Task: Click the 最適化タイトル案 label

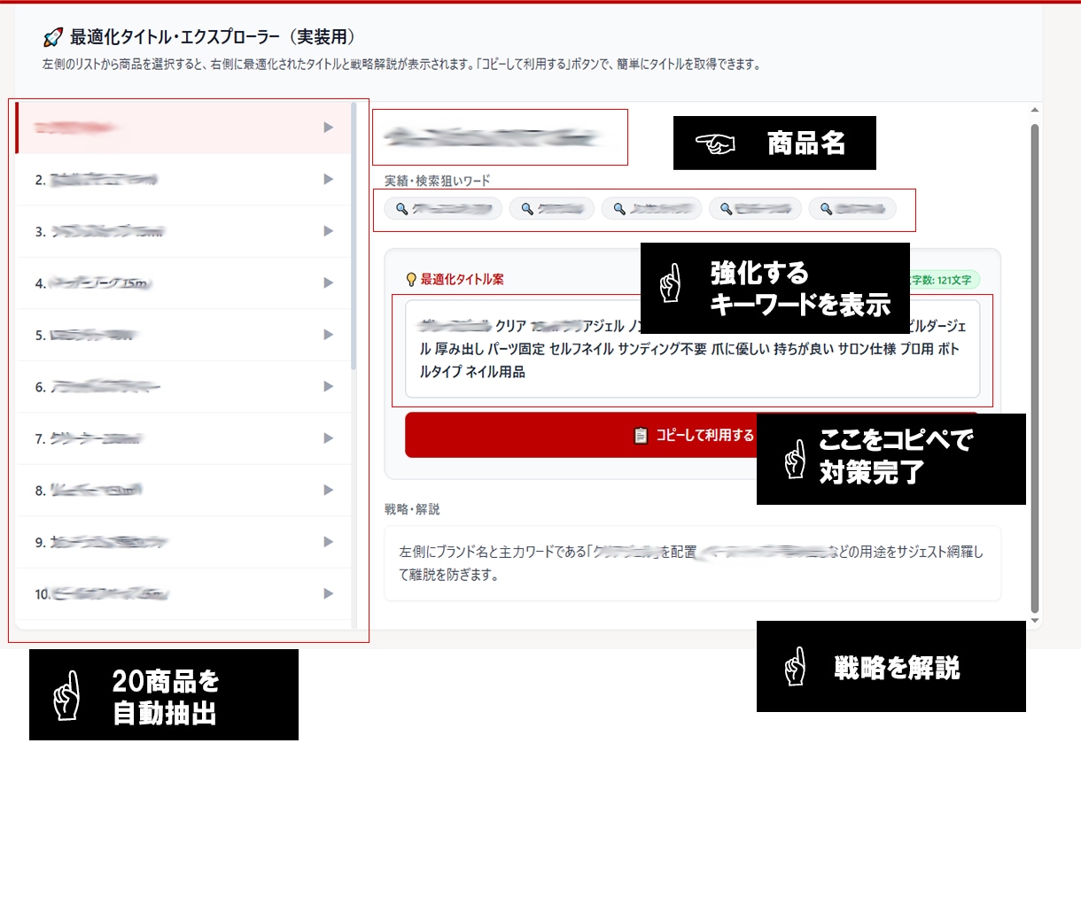Action: pos(462,280)
